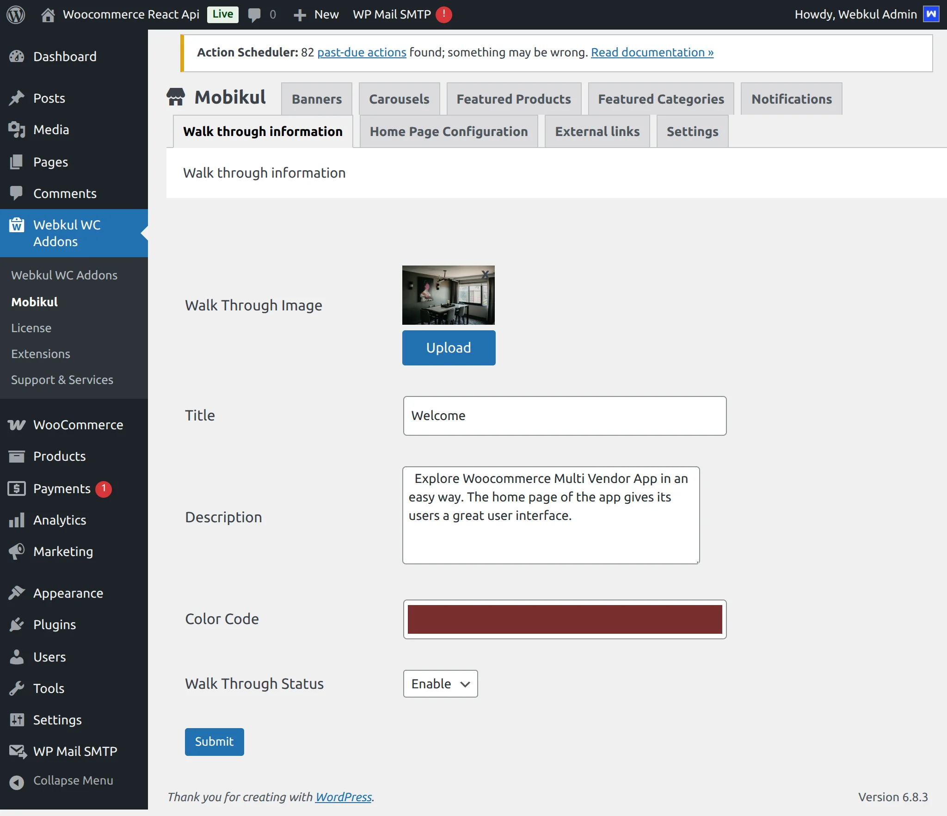The height and width of the screenshot is (816, 947).
Task: Click the WordPress logo icon
Action: coord(17,14)
